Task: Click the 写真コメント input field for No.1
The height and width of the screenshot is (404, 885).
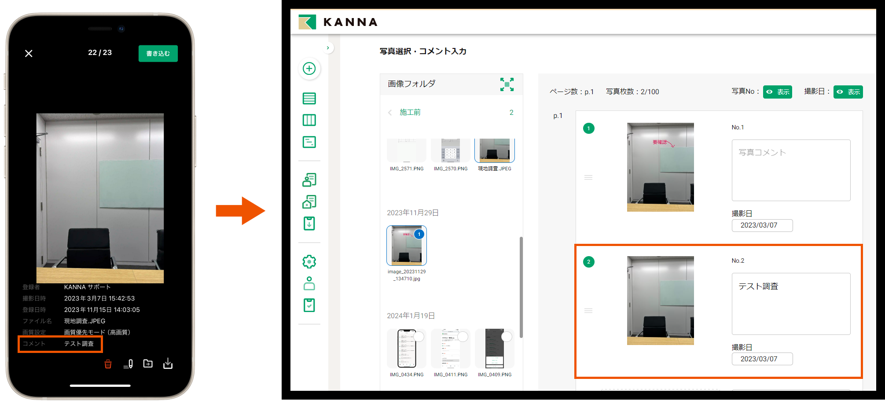Action: 791,170
